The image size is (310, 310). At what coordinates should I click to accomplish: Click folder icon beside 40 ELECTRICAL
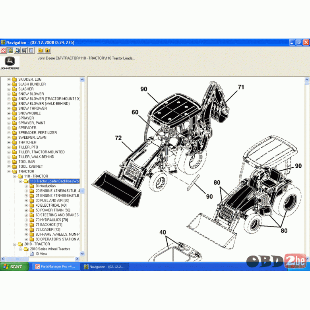coord(32,205)
